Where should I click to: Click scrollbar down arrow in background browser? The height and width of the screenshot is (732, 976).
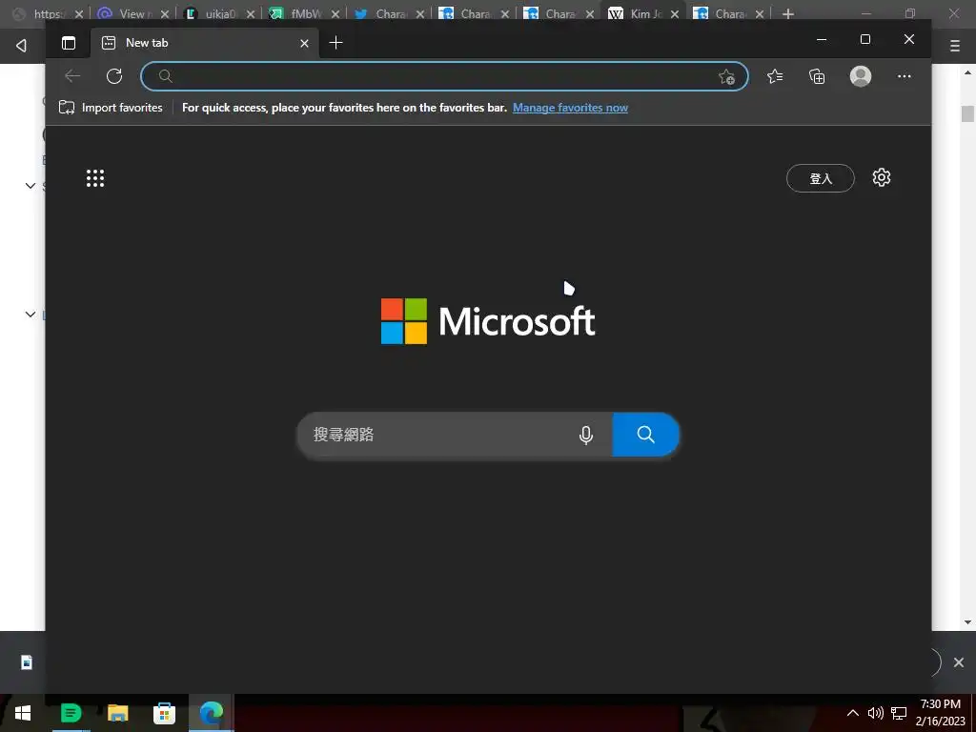[x=967, y=621]
